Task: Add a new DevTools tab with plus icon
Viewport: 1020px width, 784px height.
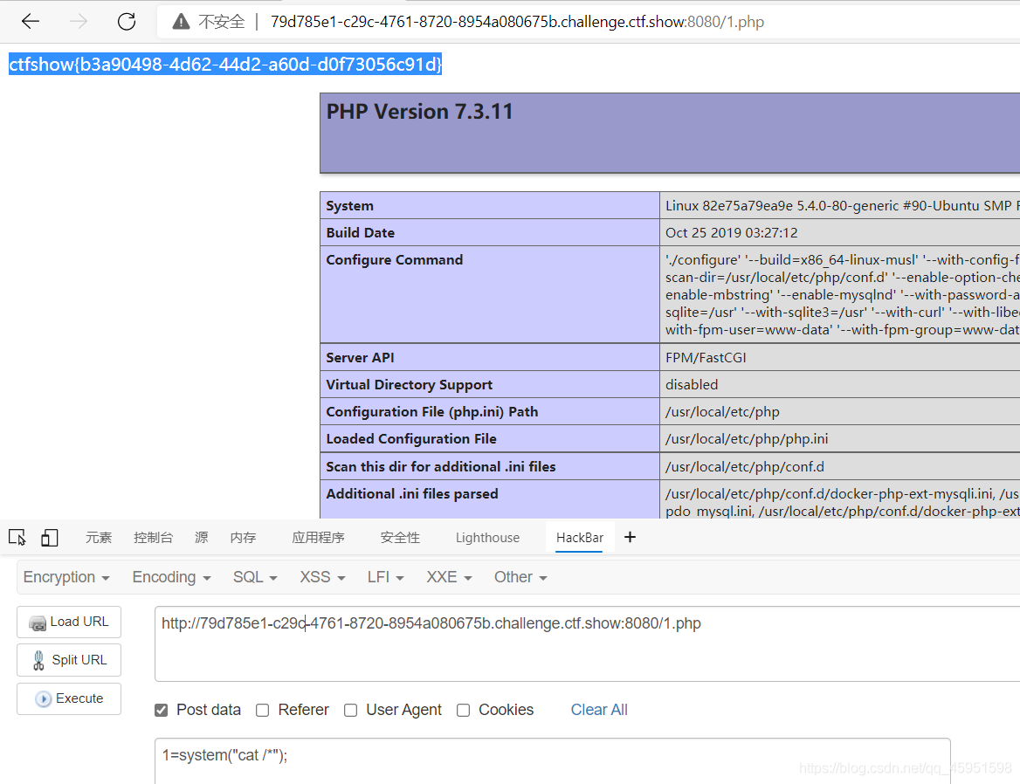Action: pos(630,537)
